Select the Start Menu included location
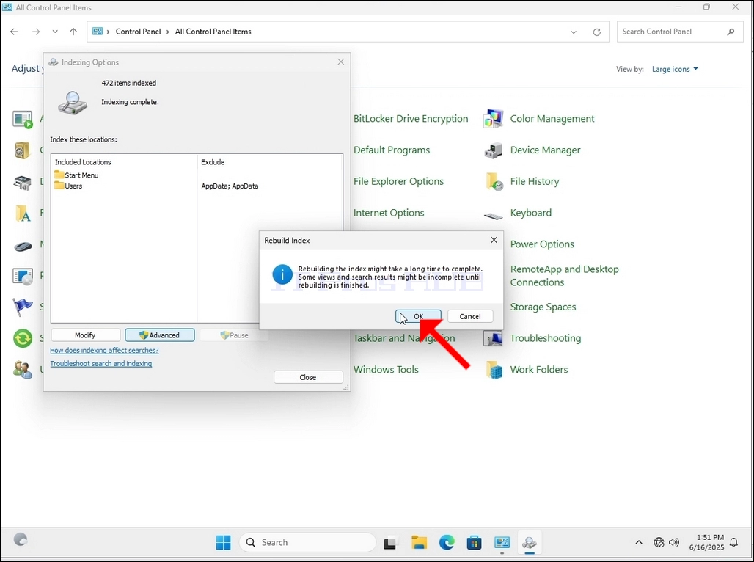The image size is (754, 562). click(x=76, y=175)
